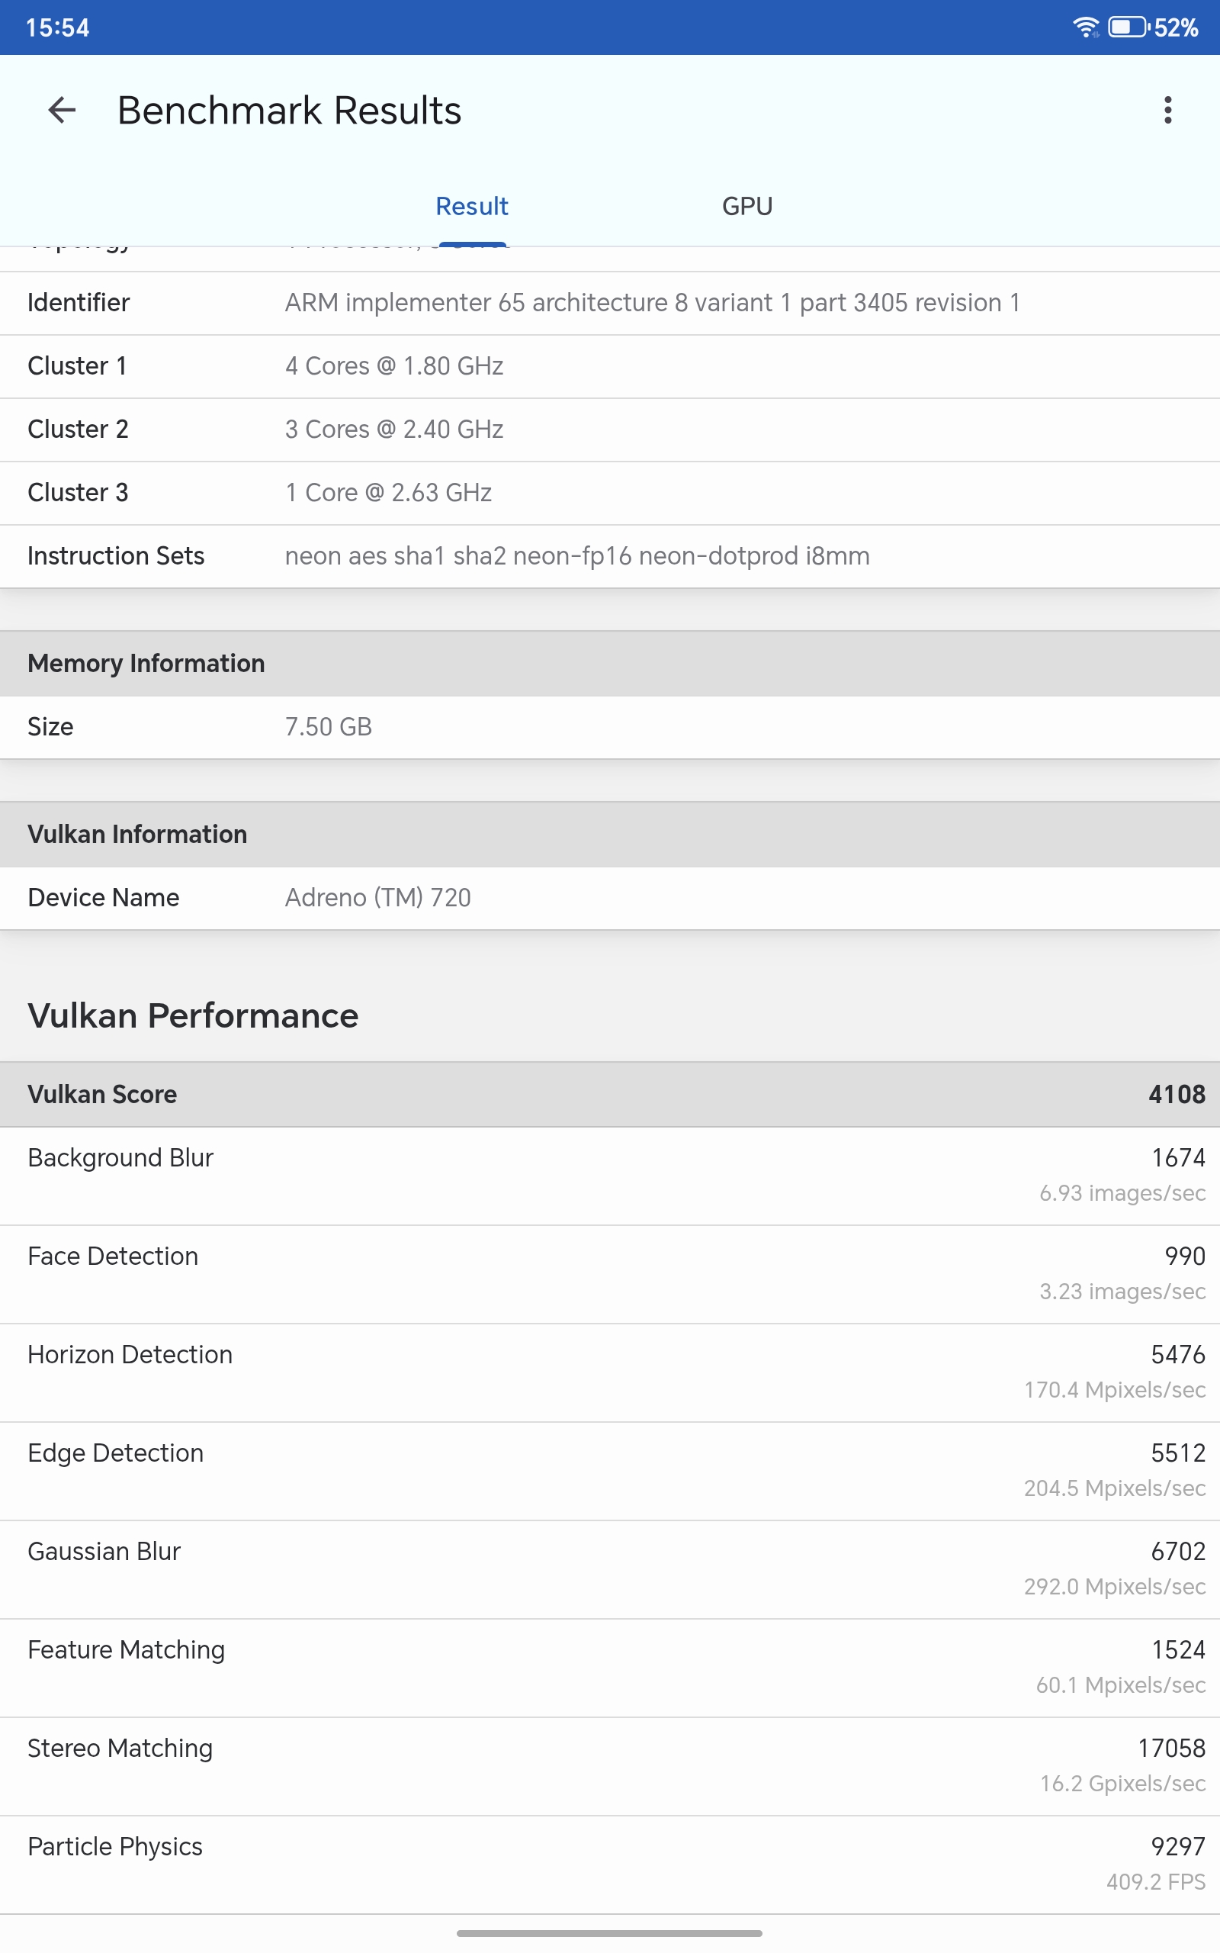Select the Gaussian Blur result
1220x1953 pixels.
point(610,1569)
